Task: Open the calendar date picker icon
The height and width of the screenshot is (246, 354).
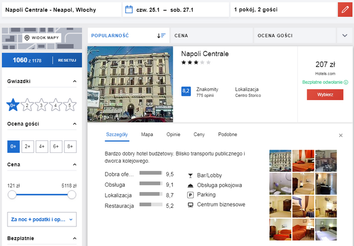Action: click(129, 10)
